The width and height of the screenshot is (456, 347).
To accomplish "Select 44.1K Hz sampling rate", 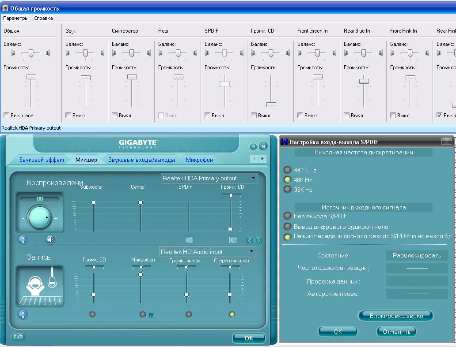I will click(288, 170).
